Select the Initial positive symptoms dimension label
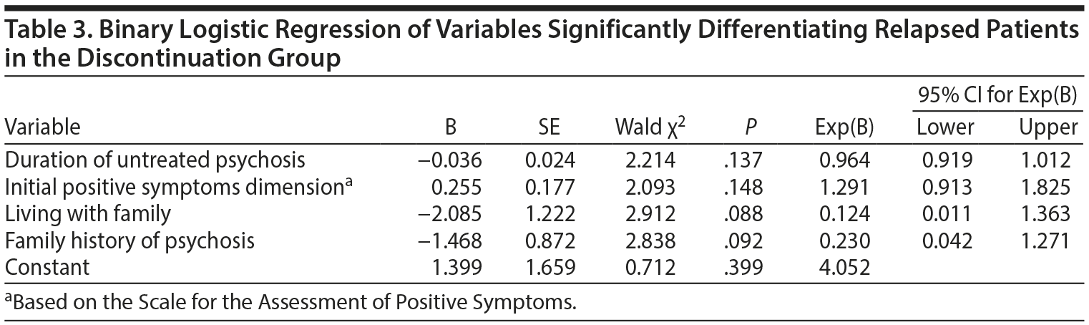This screenshot has height=325, width=1089. (179, 186)
